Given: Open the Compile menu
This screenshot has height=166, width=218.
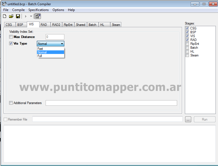Looking at the screenshot, I should coord(18,10).
